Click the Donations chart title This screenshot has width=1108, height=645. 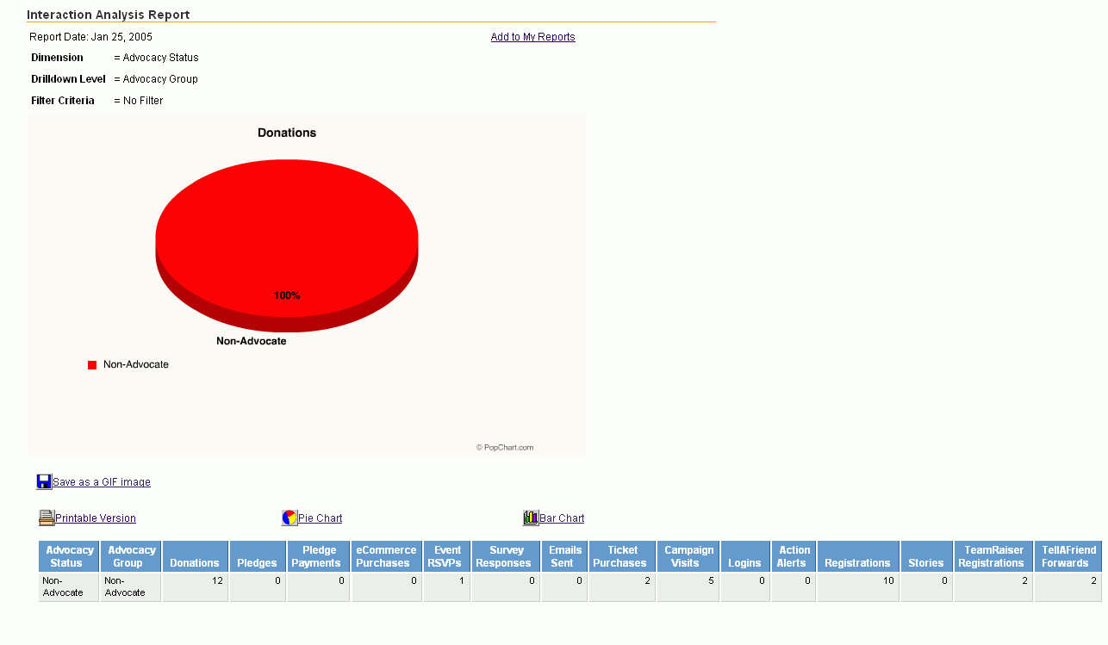pyautogui.click(x=287, y=133)
